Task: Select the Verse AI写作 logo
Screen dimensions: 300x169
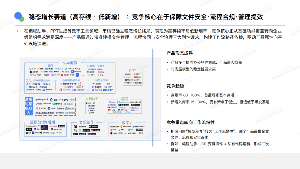Action: coord(36,75)
